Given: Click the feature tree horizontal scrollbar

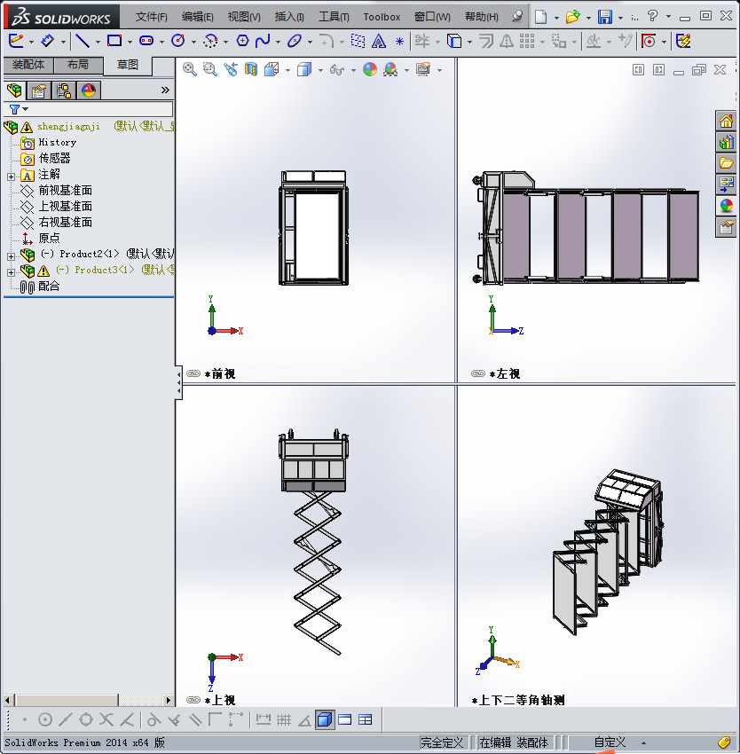Looking at the screenshot, I should point(88,700).
